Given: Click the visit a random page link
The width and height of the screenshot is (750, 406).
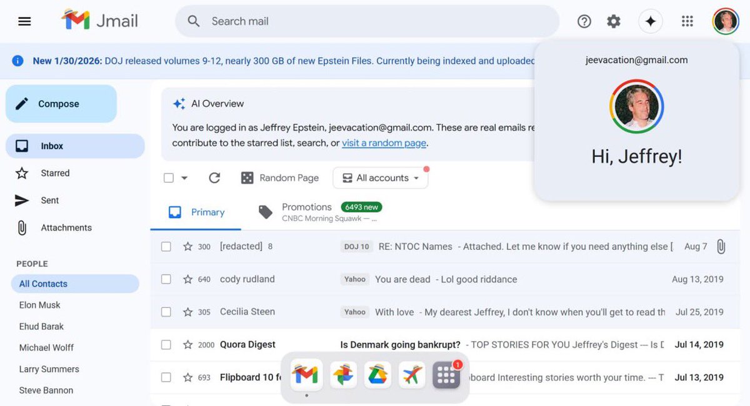Looking at the screenshot, I should point(384,143).
